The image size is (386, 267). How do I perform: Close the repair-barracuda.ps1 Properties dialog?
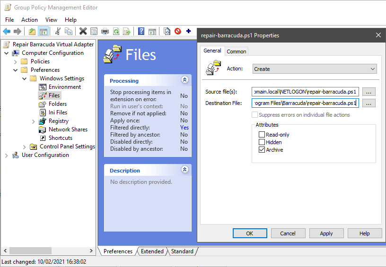pyautogui.click(x=378, y=35)
